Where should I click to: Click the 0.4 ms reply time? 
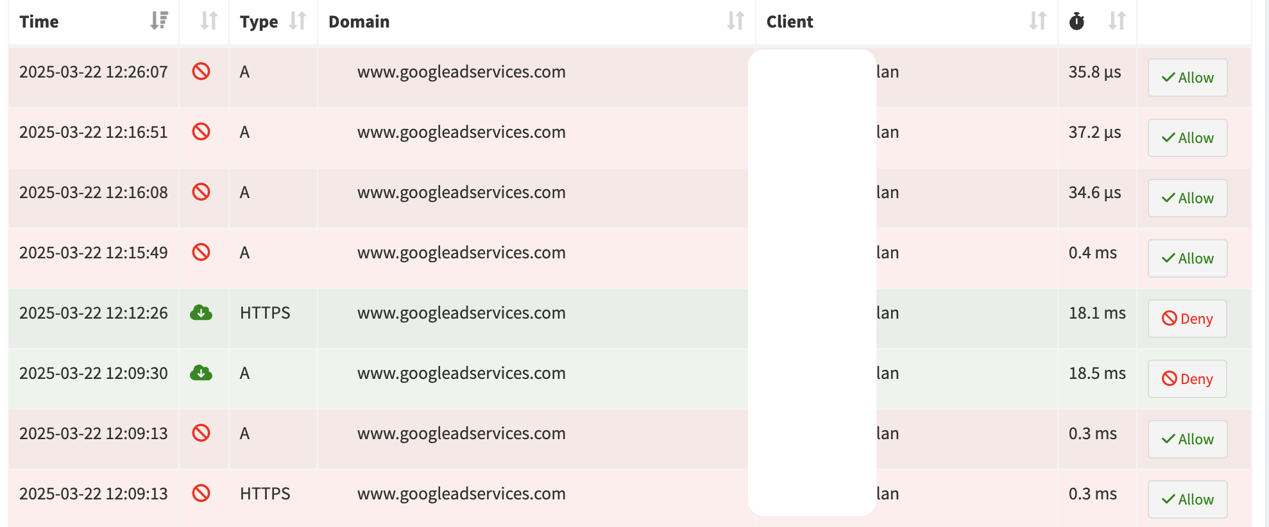(x=1093, y=253)
